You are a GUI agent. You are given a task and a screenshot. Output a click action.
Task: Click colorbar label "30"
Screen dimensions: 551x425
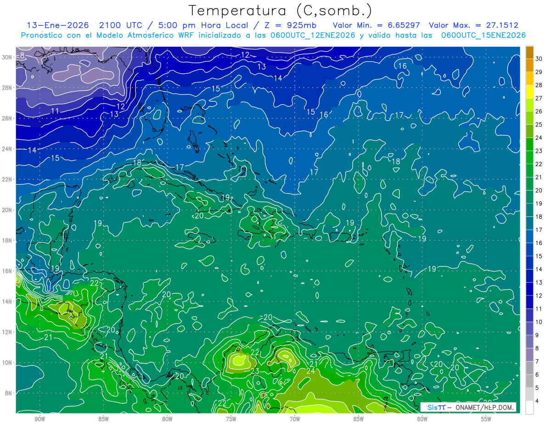[539, 59]
